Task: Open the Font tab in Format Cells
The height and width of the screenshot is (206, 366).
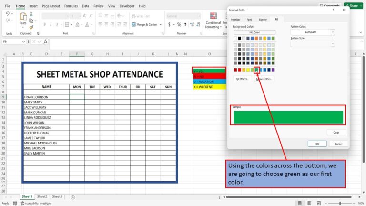Action: (x=249, y=20)
